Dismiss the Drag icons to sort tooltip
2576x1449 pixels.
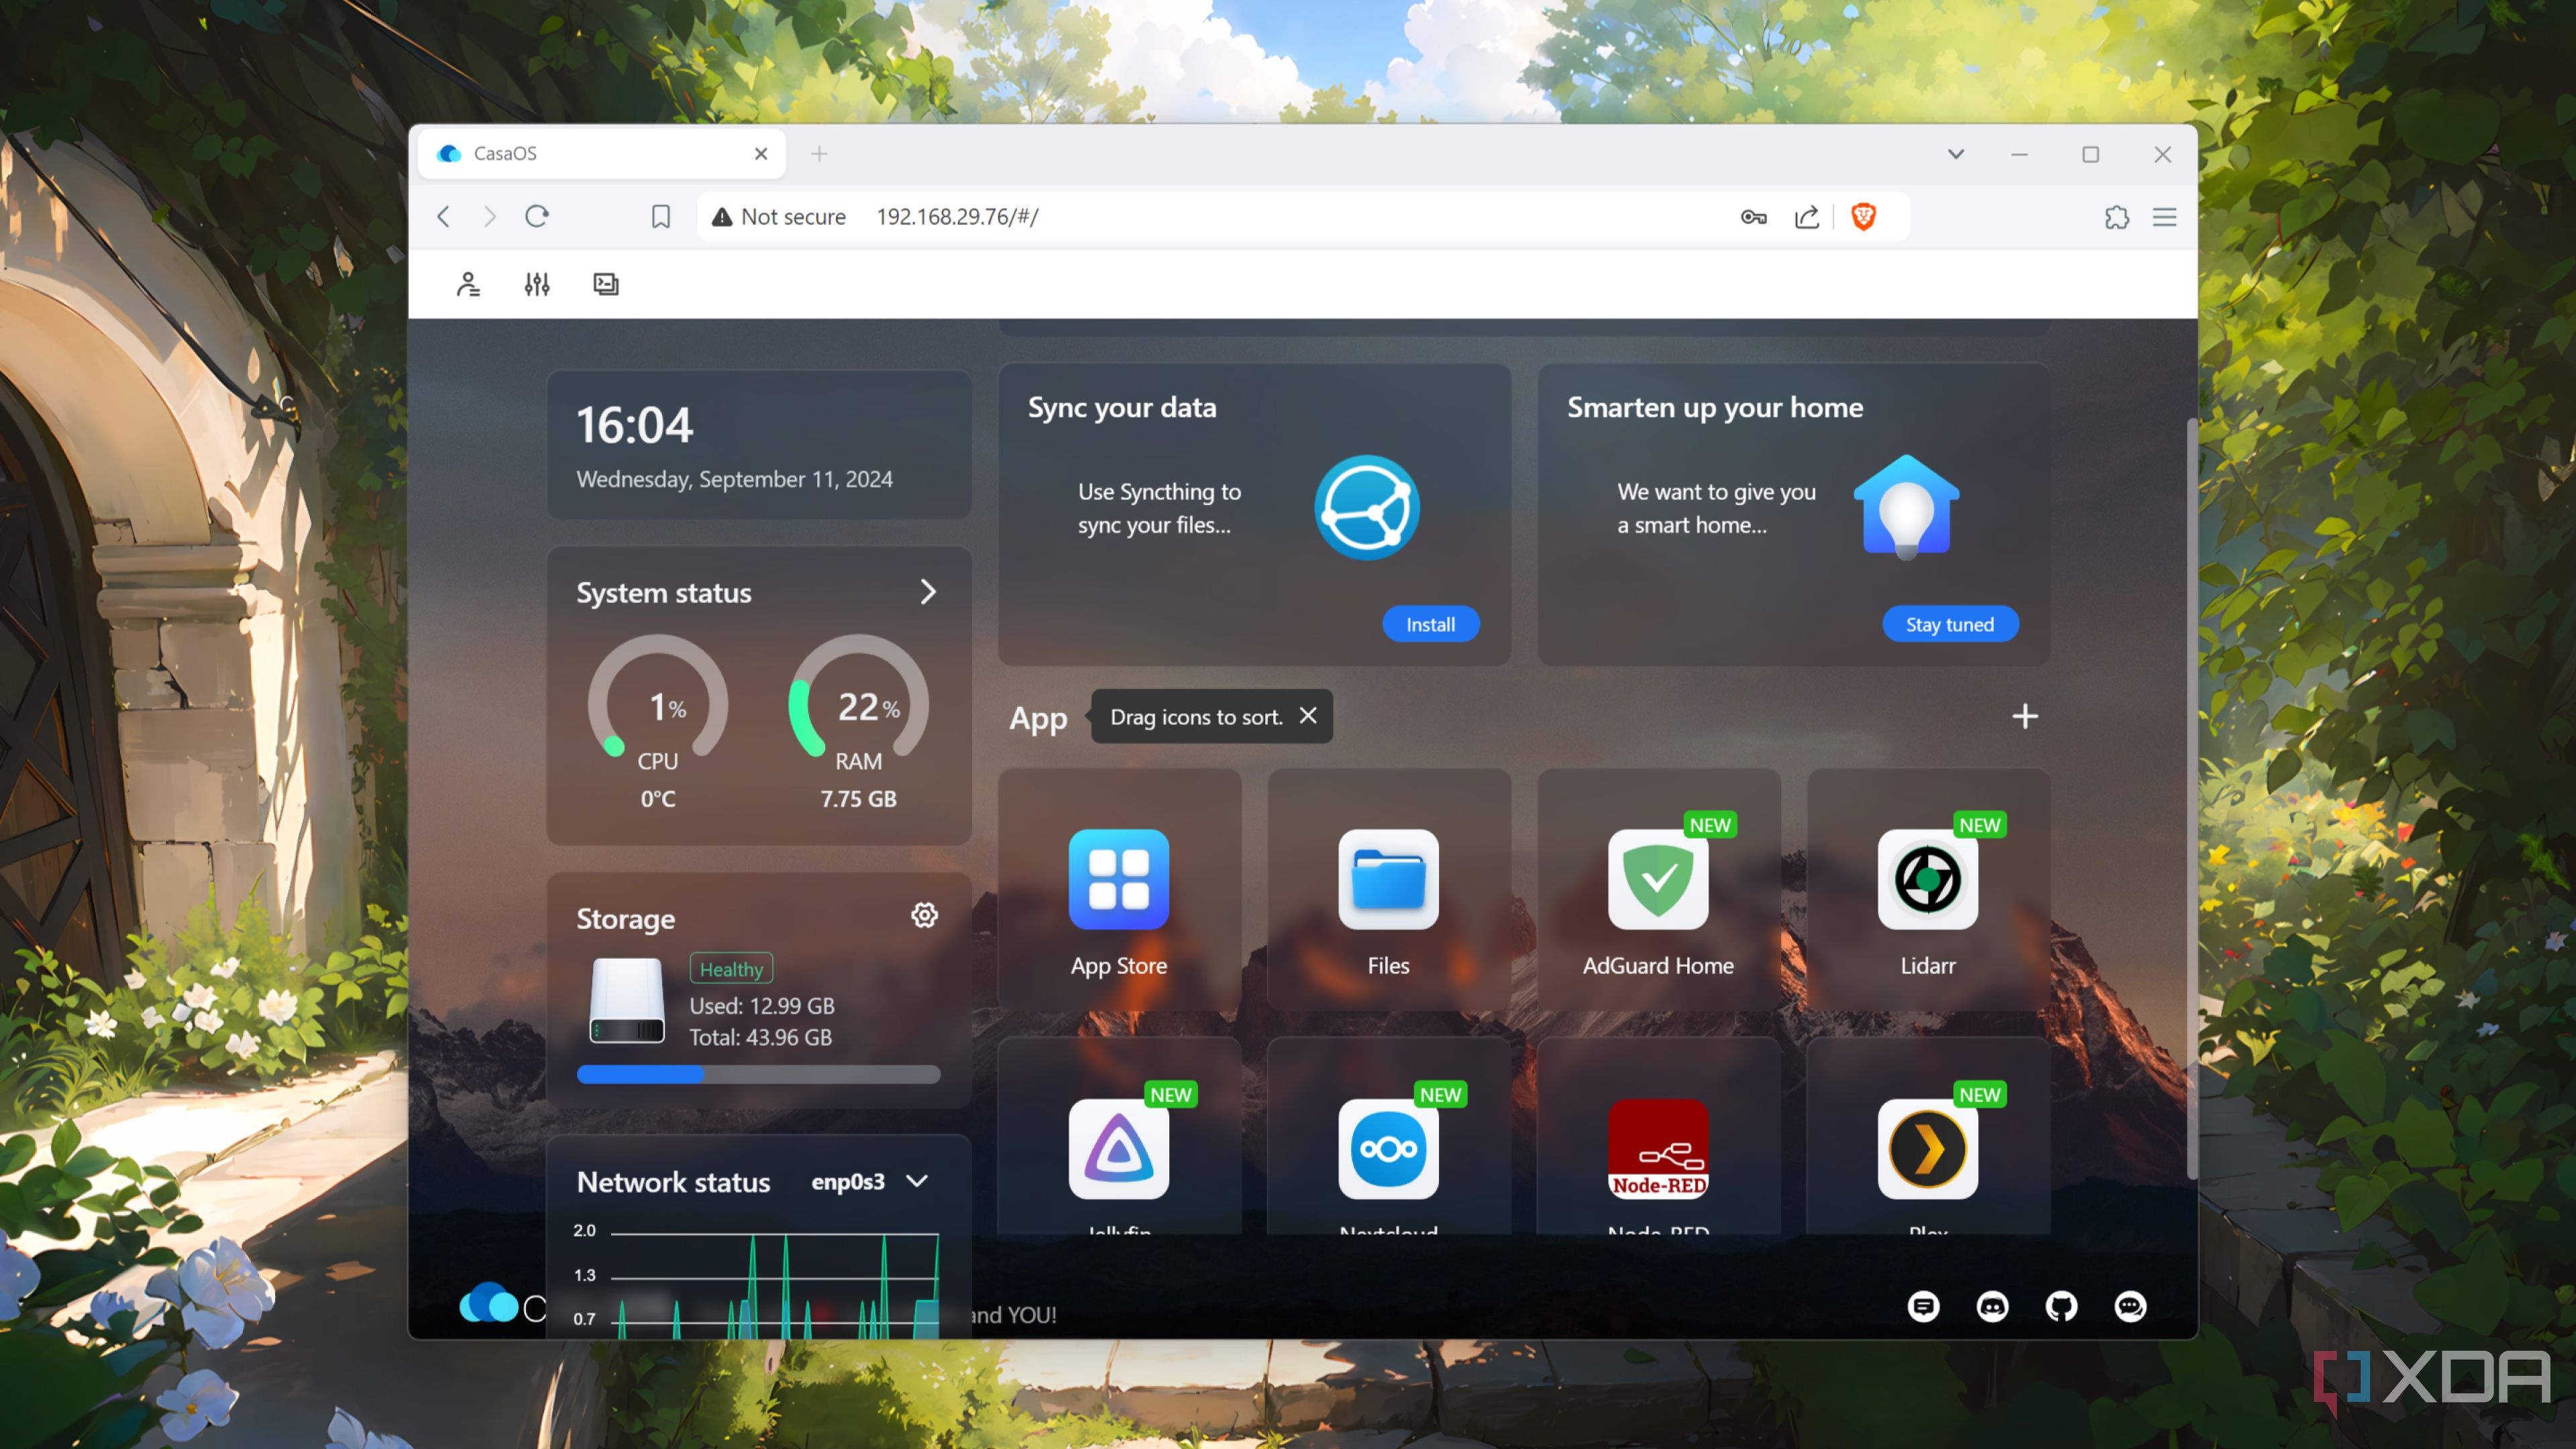pos(1307,716)
